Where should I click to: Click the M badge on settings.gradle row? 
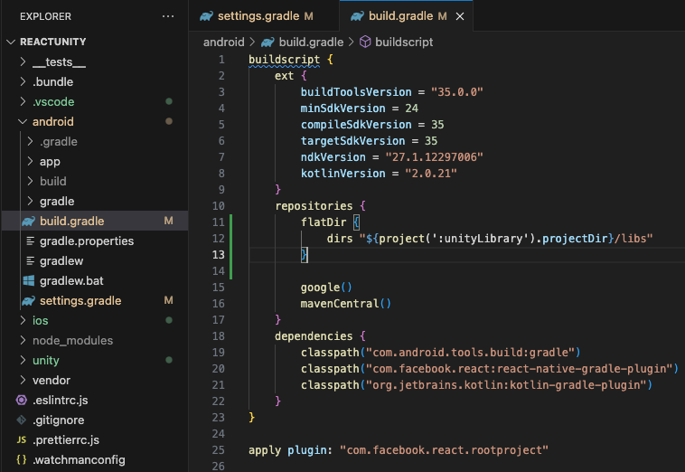coord(168,301)
